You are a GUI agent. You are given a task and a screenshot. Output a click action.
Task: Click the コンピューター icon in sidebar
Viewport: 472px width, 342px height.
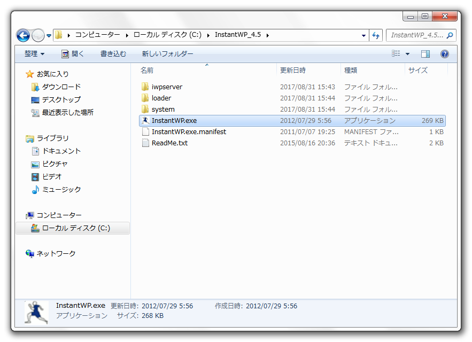coord(29,215)
